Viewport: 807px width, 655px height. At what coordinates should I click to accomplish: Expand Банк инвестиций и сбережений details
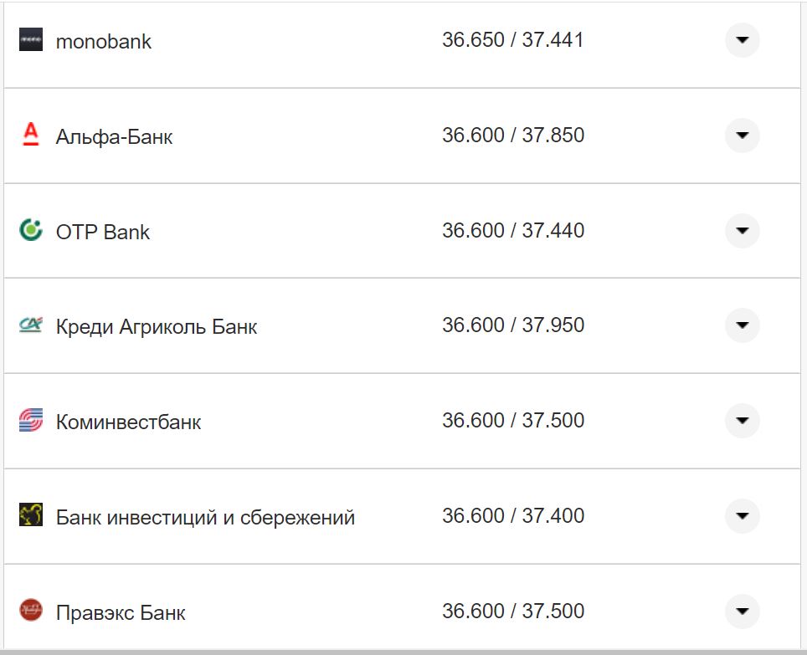coord(742,516)
